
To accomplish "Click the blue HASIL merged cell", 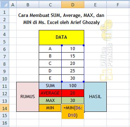I will pyautogui.click(x=95, y=97).
